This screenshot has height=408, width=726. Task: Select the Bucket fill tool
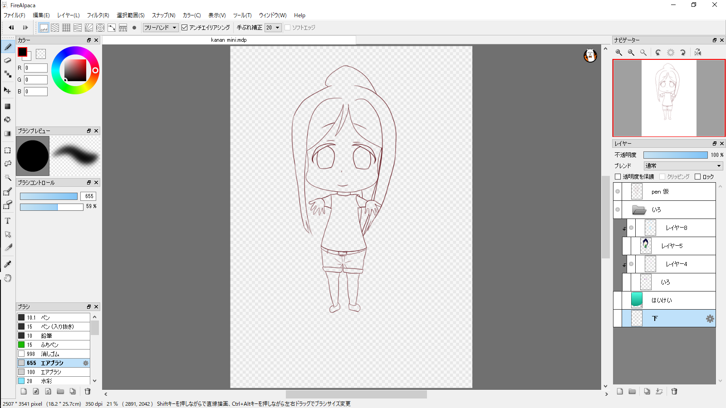8,120
